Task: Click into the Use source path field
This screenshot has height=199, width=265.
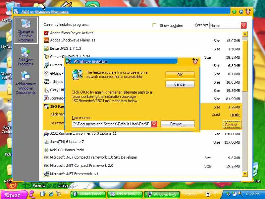Action: pyautogui.click(x=112, y=124)
